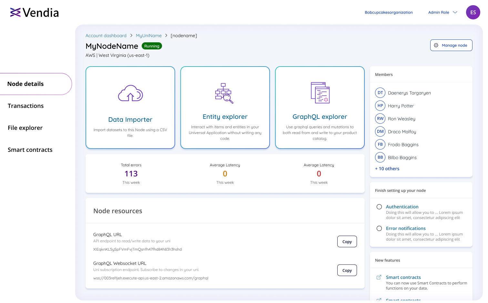Mark Authentication setup step as done
The height and width of the screenshot is (303, 488).
(x=379, y=207)
